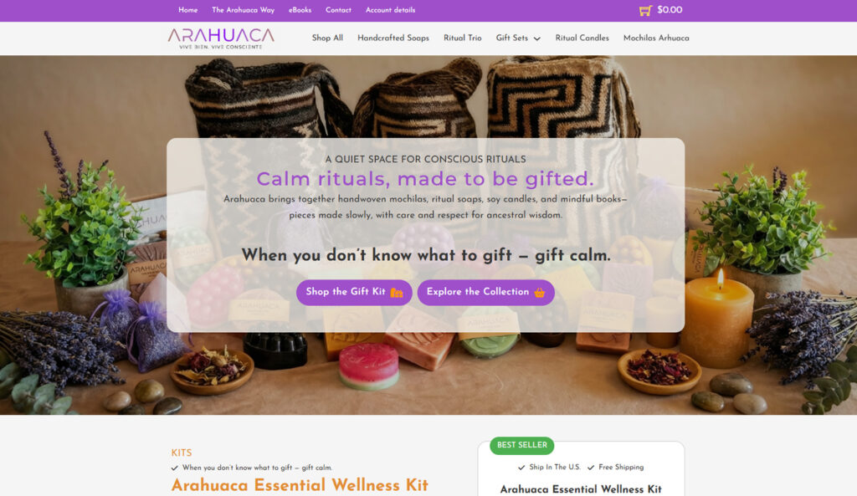
Task: Open The Arahuaca Way page
Action: (x=244, y=10)
